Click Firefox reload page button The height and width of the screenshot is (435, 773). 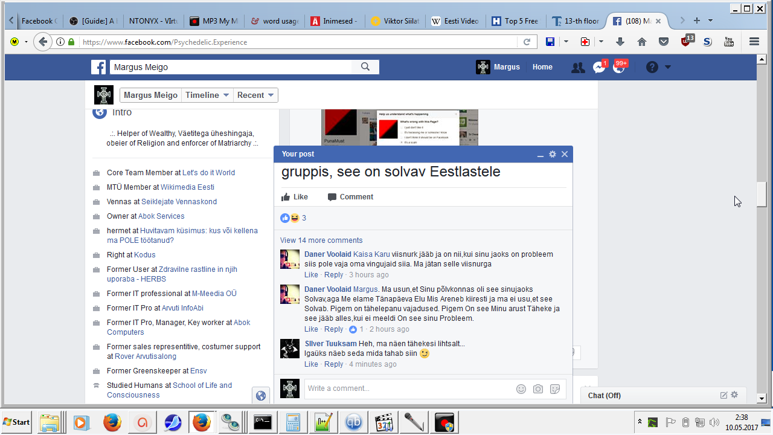(527, 42)
